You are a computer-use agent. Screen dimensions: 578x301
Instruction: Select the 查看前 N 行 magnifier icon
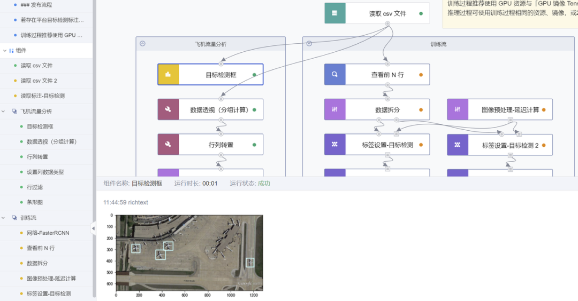pyautogui.click(x=334, y=75)
